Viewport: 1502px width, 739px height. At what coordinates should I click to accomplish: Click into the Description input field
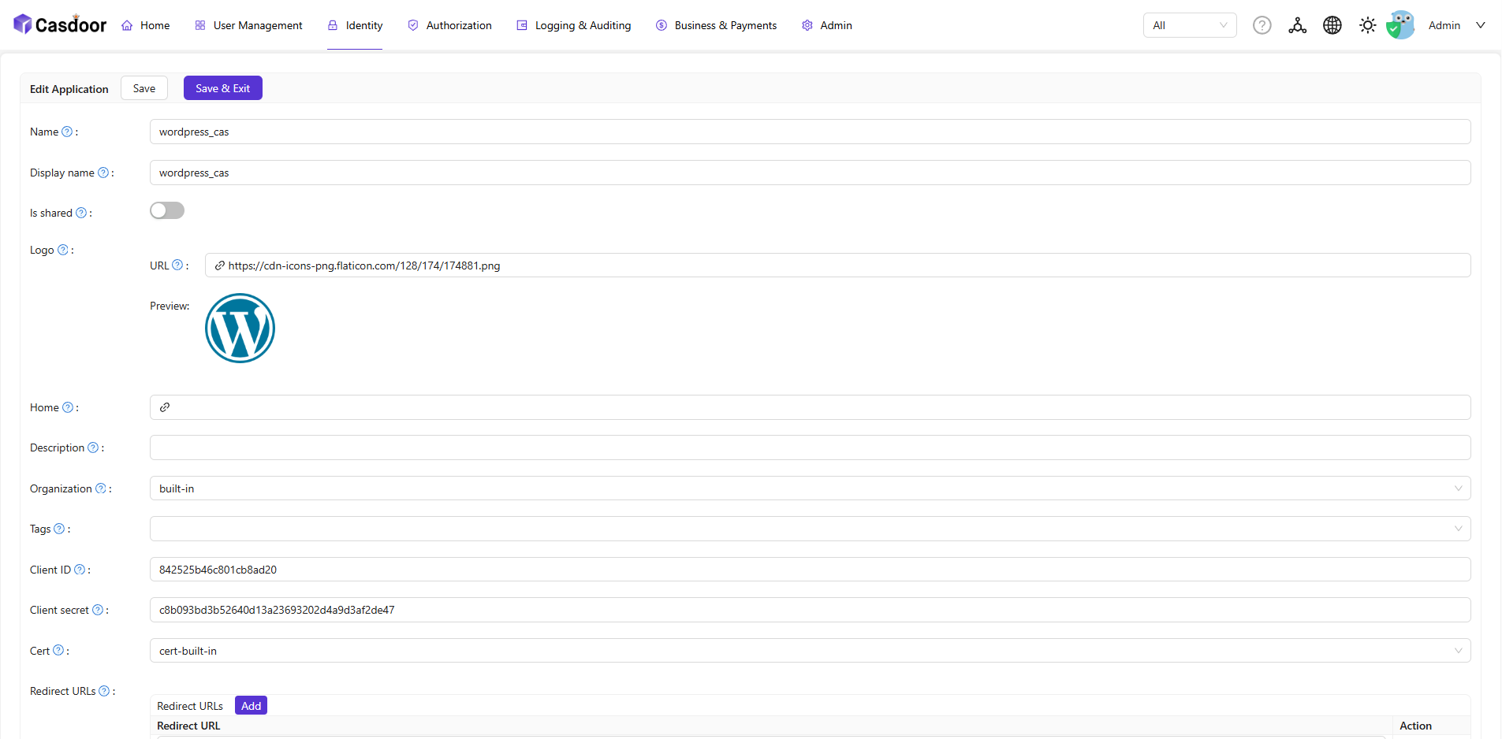pos(810,447)
